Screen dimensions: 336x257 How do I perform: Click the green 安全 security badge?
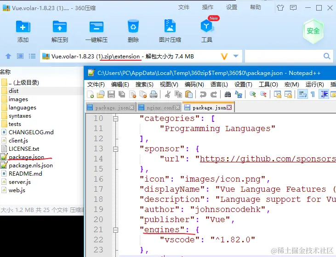click(x=313, y=31)
